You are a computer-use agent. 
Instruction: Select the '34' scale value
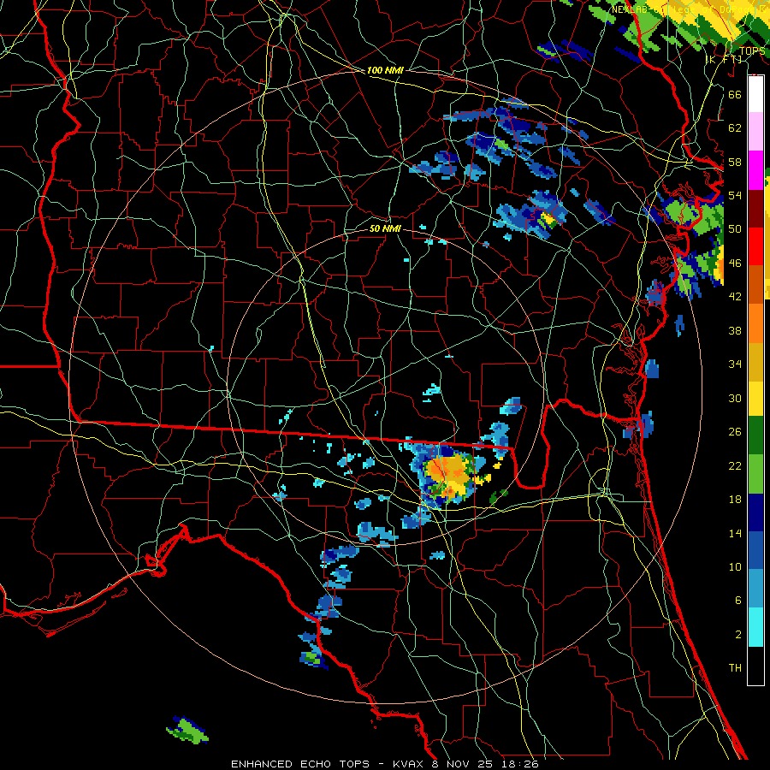(735, 364)
